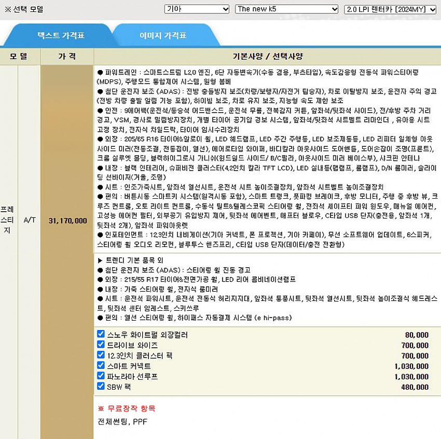441x439 pixels.
Task: Click the 31,170,000 price cell
Action: pyautogui.click(x=67, y=221)
